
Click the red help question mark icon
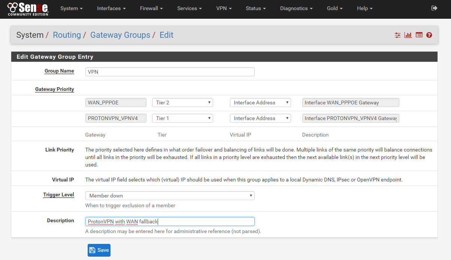429,35
